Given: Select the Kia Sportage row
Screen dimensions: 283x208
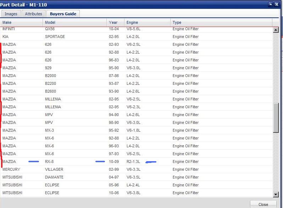Looking at the screenshot, I should tap(136, 37).
